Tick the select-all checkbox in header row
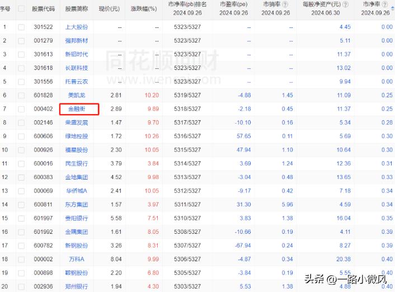Screen dimensions: 395x292 [21, 9]
